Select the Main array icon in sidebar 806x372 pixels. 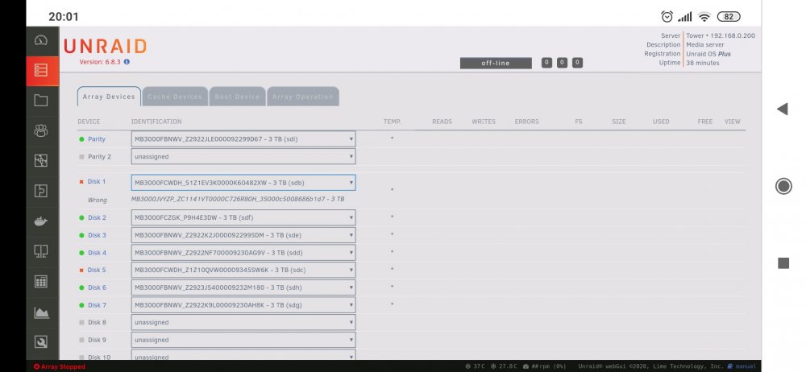click(41, 70)
